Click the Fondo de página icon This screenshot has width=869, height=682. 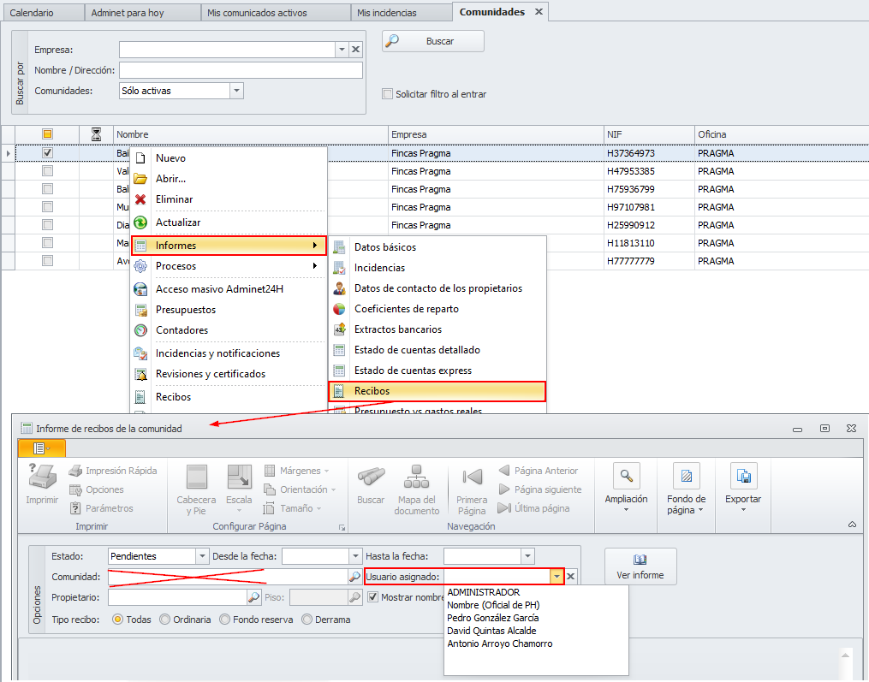pos(686,476)
